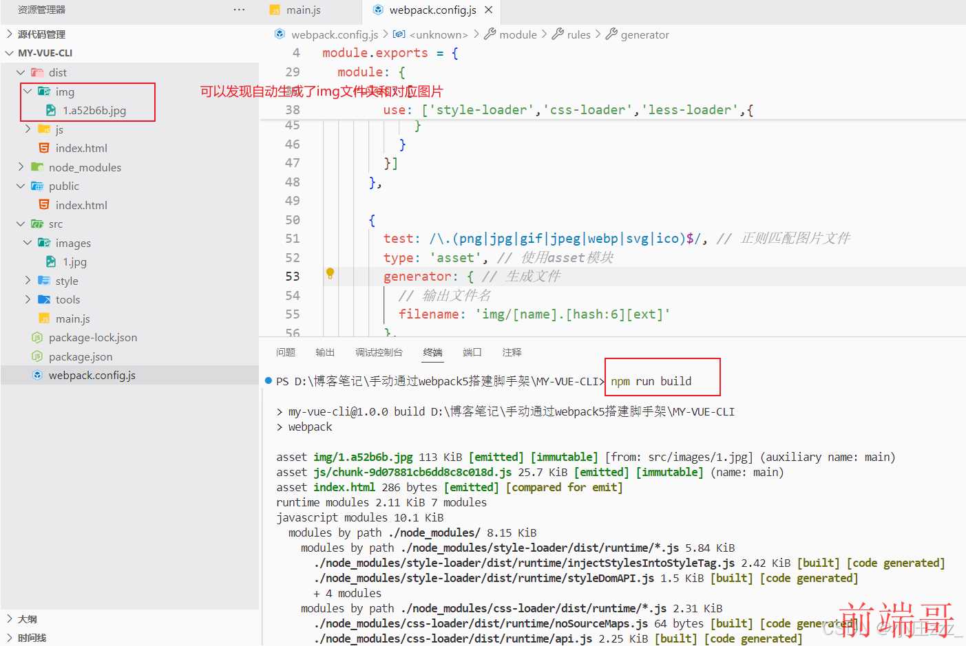Open the 调试控制台 panel tab
Viewport: 966px width, 646px height.
click(379, 352)
